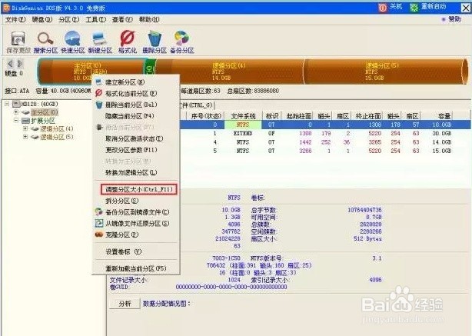Click the 起始柱面 column header
This screenshot has height=336, width=472.
pos(298,116)
